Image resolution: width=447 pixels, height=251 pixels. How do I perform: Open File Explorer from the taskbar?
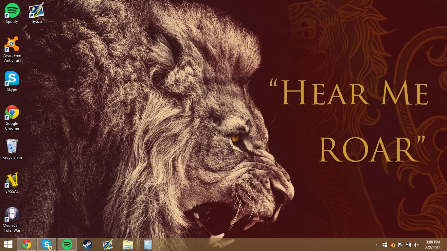tap(128, 244)
